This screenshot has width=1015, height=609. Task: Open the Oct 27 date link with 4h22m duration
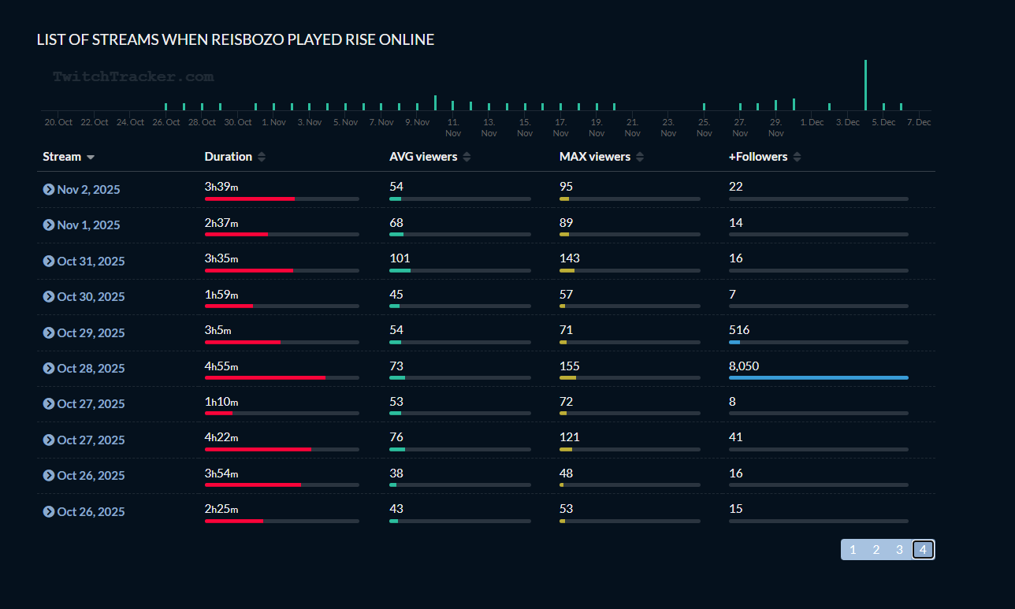pos(91,440)
